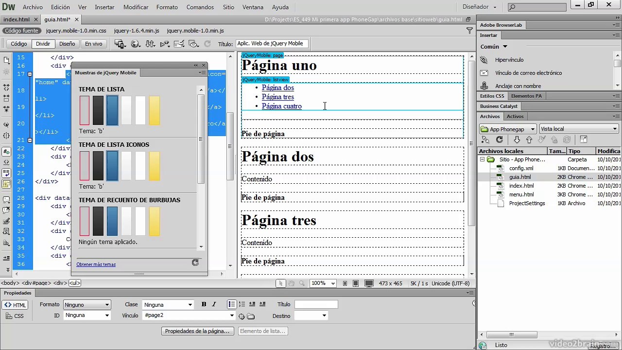This screenshot has height=350, width=622.
Task: Open the App Phonegap site dropdown
Action: coord(508,129)
